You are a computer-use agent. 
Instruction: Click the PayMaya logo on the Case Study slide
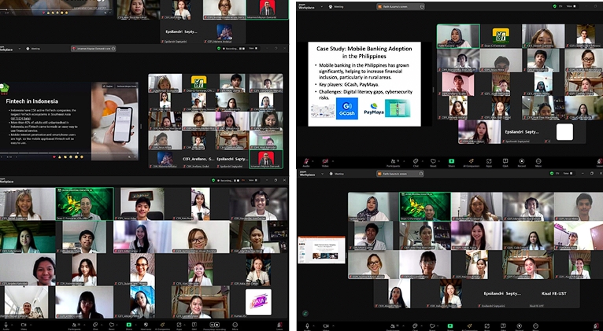click(373, 109)
